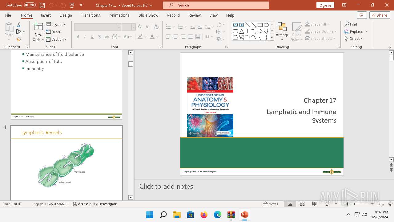Expand the Layout dropdown

click(56, 24)
